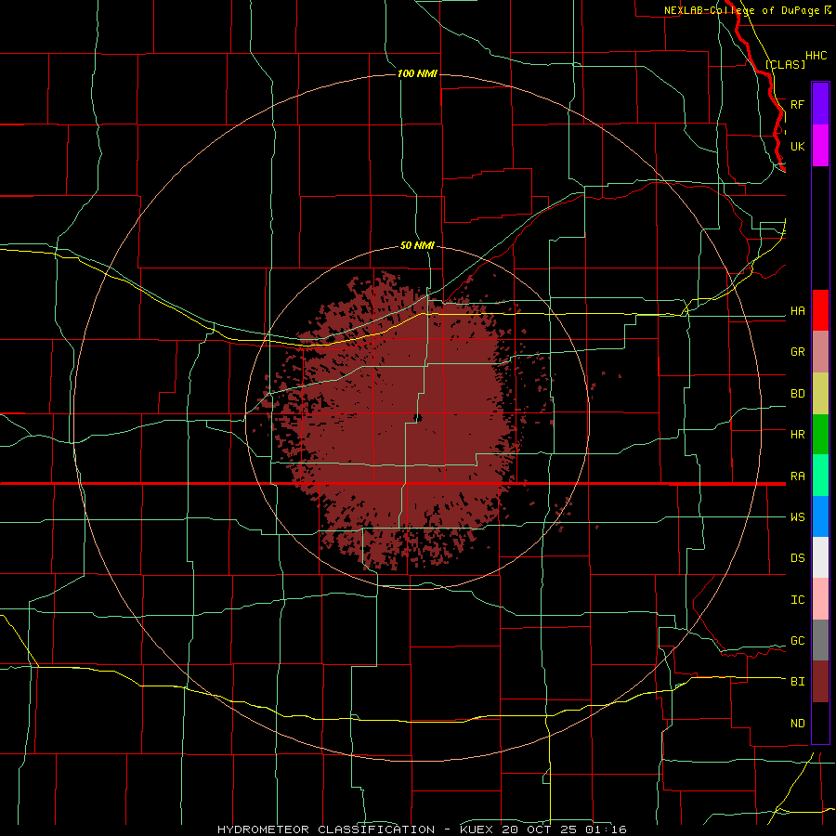Select the WS blue legend swatch
Viewport: 836px width, 836px height.
(820, 516)
